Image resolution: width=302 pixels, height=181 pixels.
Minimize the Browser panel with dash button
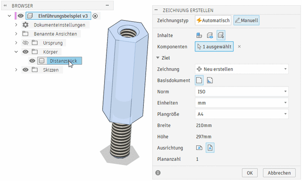pos(107,5)
